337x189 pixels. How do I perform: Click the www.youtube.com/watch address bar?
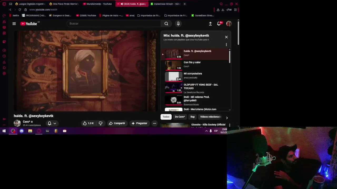click(x=43, y=10)
